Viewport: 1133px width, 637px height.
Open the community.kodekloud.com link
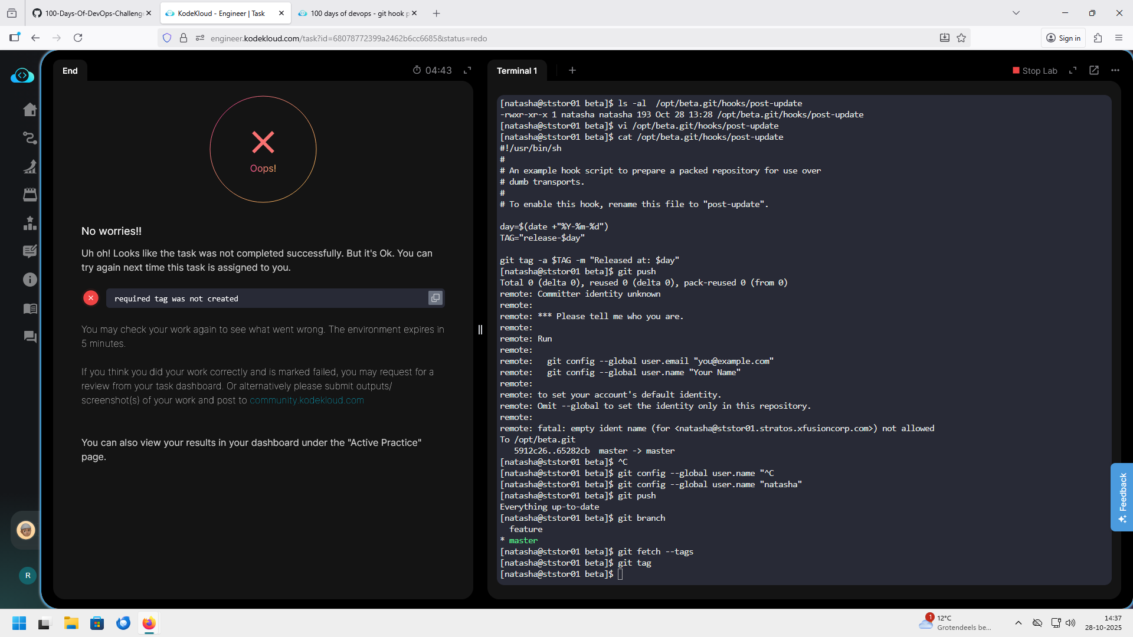(x=306, y=400)
